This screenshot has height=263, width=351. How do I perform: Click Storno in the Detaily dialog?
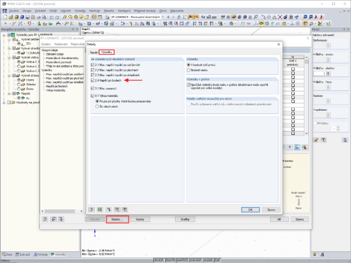point(271,210)
